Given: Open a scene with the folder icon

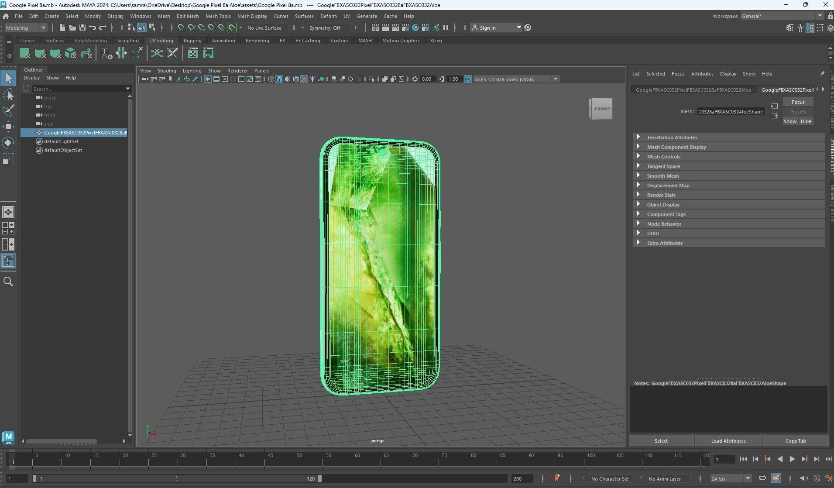Looking at the screenshot, I should click(x=72, y=27).
